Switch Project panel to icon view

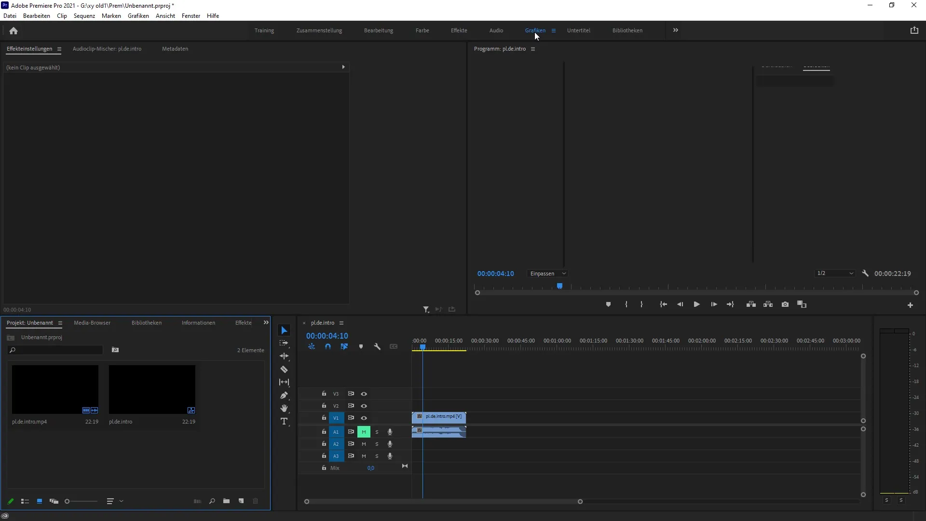tap(40, 501)
